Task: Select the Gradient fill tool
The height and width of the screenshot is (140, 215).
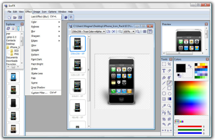Action: pyautogui.click(x=169, y=99)
